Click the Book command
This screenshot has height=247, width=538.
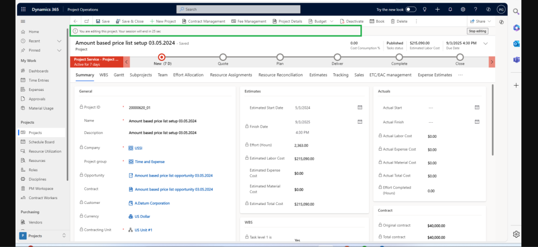coord(377,22)
